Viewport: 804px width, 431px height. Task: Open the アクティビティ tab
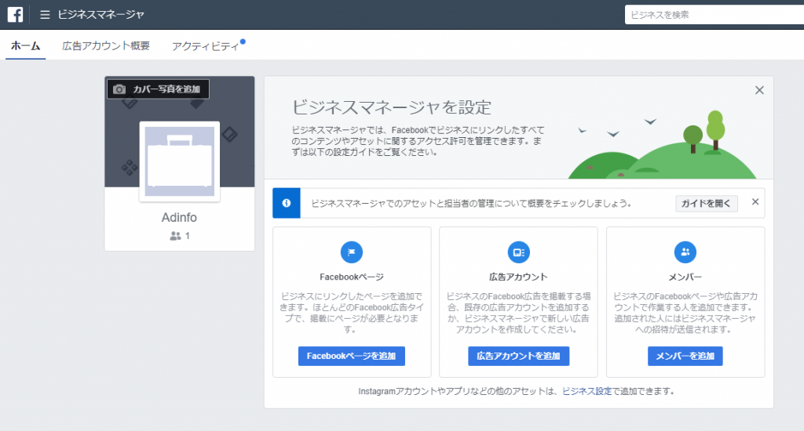pos(206,46)
